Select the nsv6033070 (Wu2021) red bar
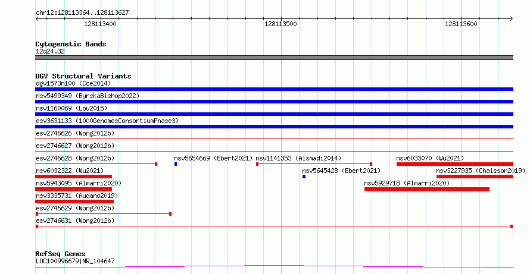 455,164
